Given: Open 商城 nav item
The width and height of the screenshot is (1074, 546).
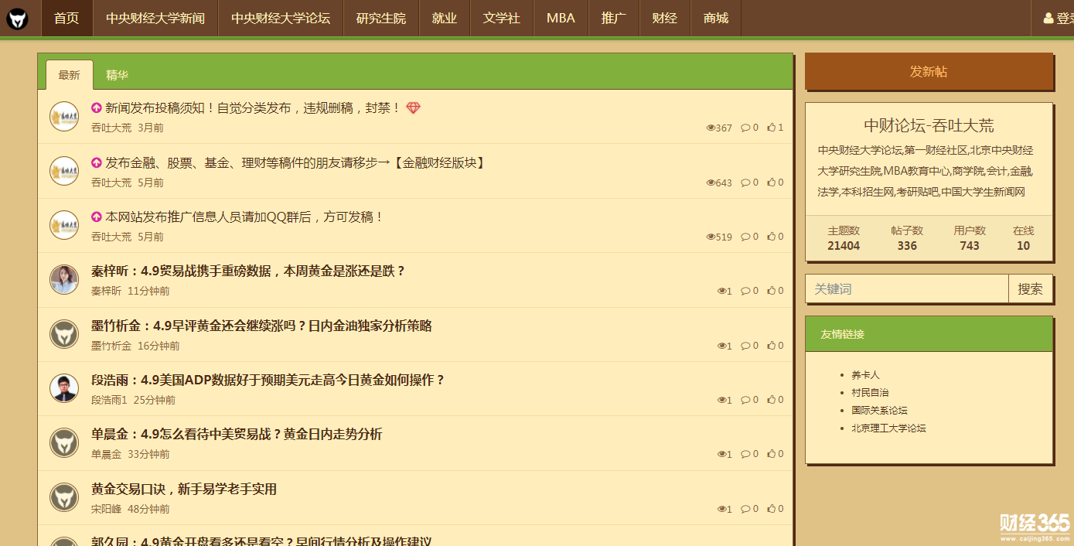Looking at the screenshot, I should 716,18.
